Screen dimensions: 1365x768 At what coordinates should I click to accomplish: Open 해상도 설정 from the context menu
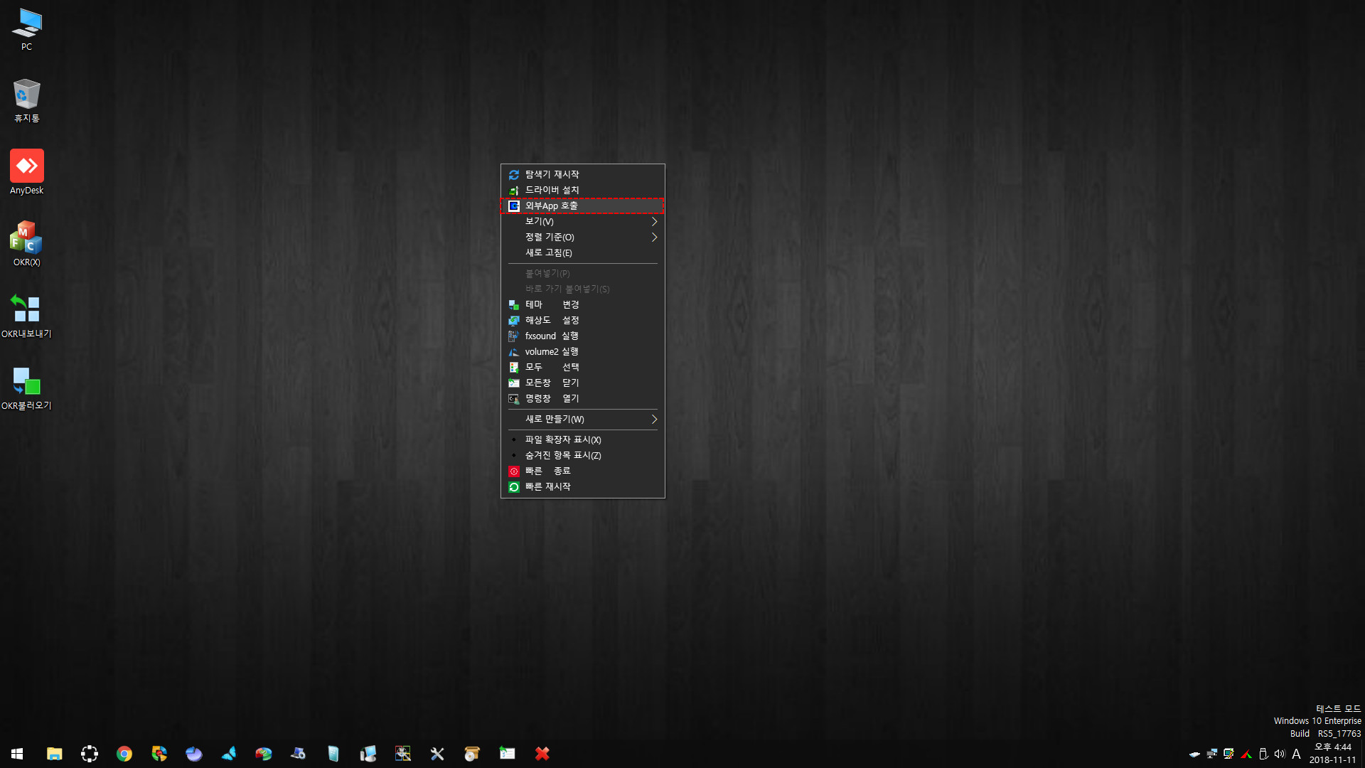582,320
